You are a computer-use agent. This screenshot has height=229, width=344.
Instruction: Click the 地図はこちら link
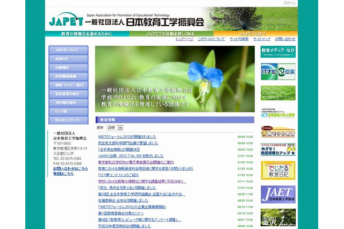pyautogui.click(x=63, y=174)
